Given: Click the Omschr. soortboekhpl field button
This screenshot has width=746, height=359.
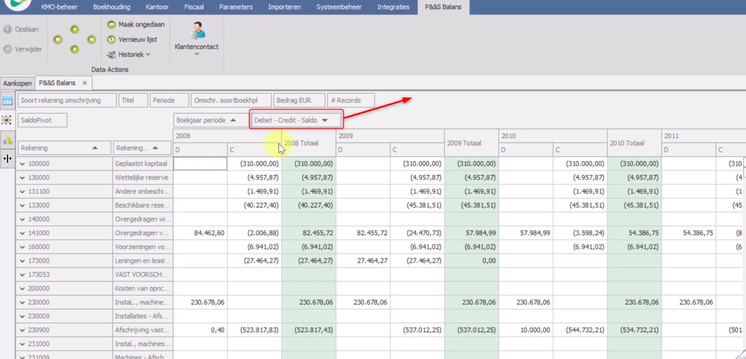Looking at the screenshot, I should click(230, 100).
